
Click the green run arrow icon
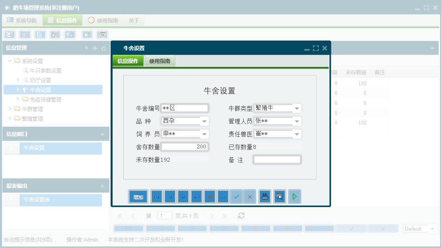[294, 196]
